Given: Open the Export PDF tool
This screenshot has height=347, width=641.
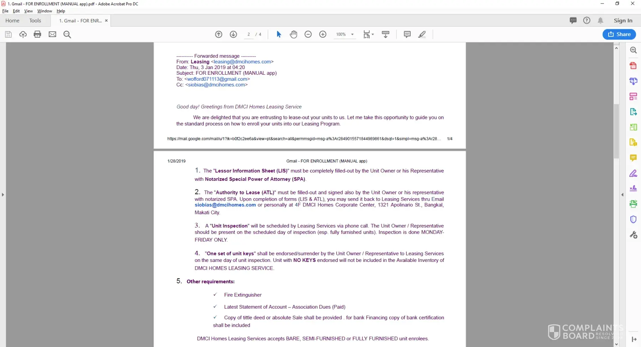Looking at the screenshot, I should (633, 112).
